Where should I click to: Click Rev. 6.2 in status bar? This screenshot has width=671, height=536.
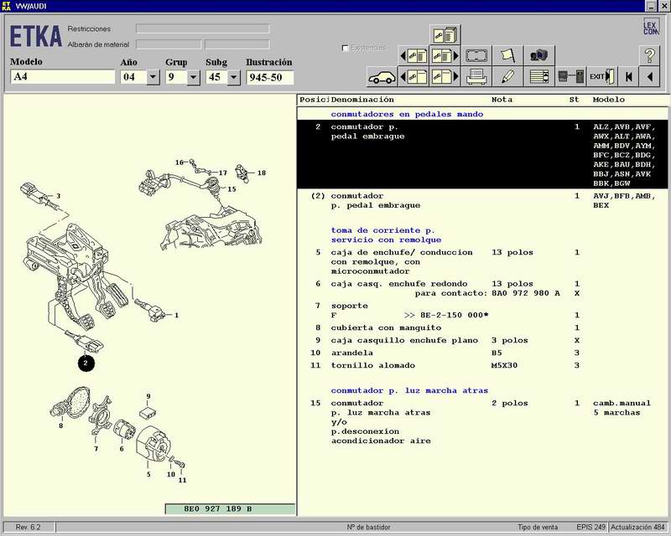29,527
